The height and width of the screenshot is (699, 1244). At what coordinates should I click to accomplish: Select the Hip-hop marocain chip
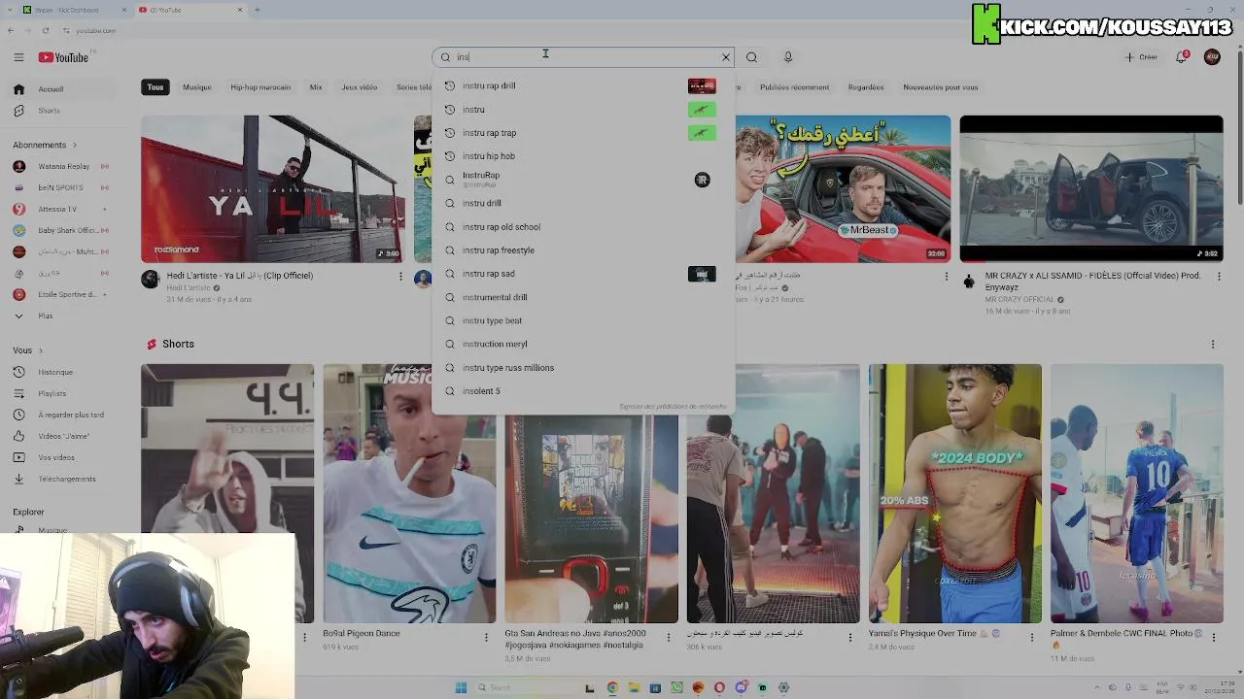coord(260,87)
